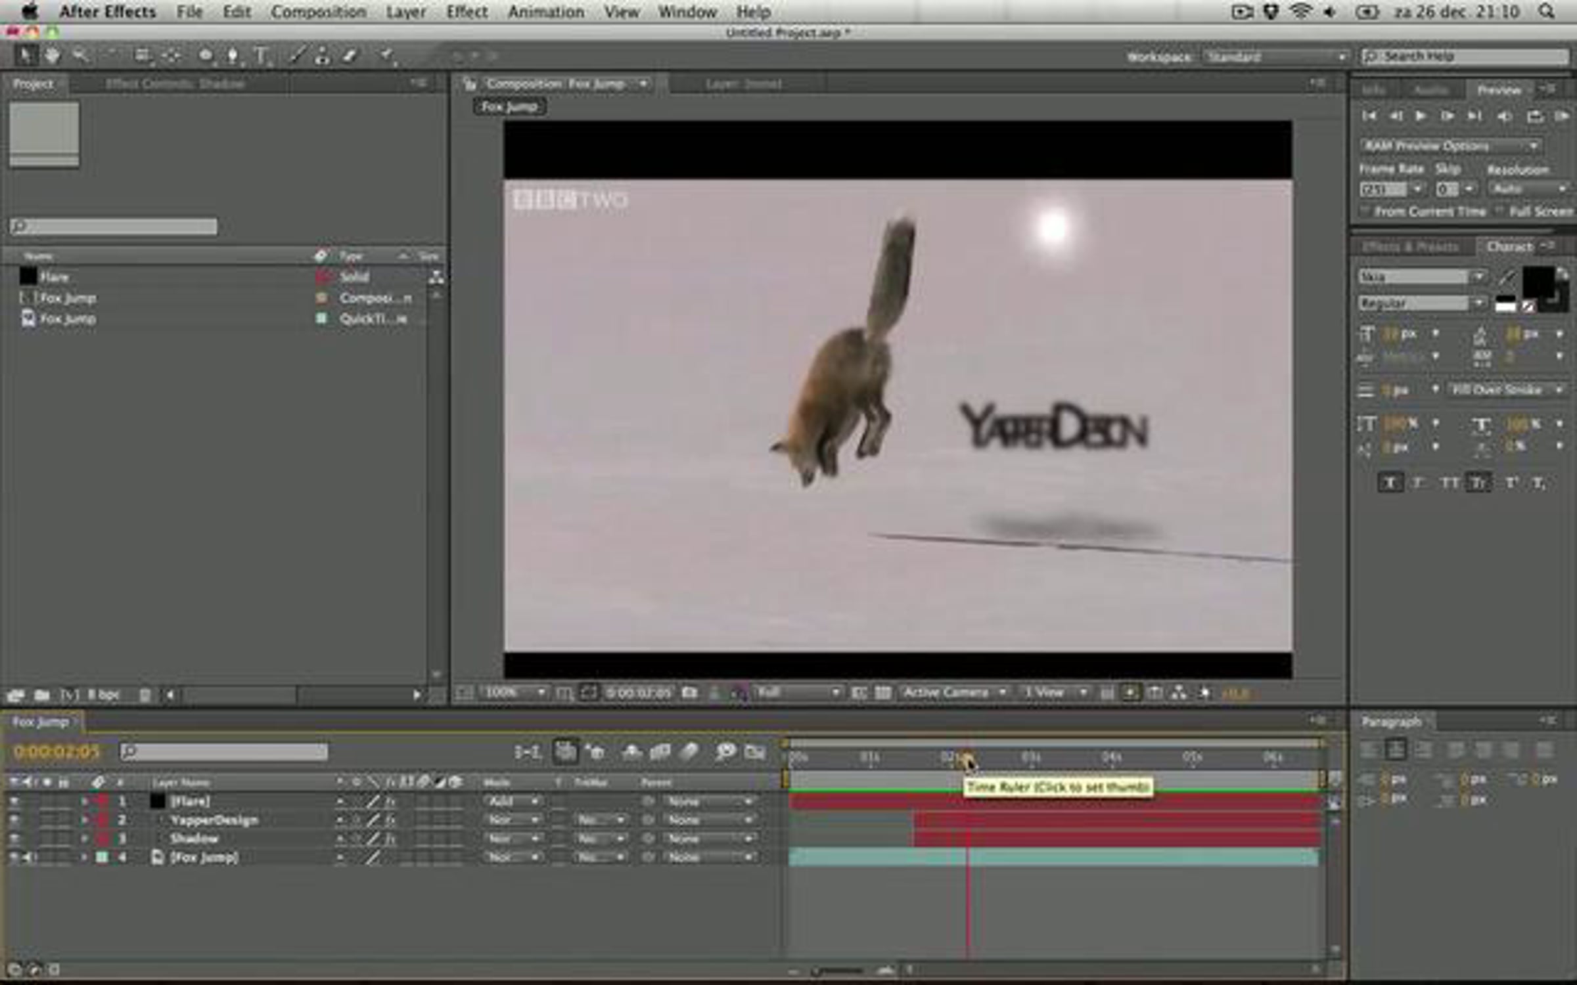Click the Frame Blending enable button
The image size is (1577, 985).
click(660, 752)
